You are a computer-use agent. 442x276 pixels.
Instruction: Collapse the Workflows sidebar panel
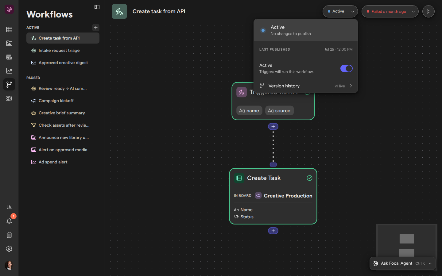(x=97, y=7)
